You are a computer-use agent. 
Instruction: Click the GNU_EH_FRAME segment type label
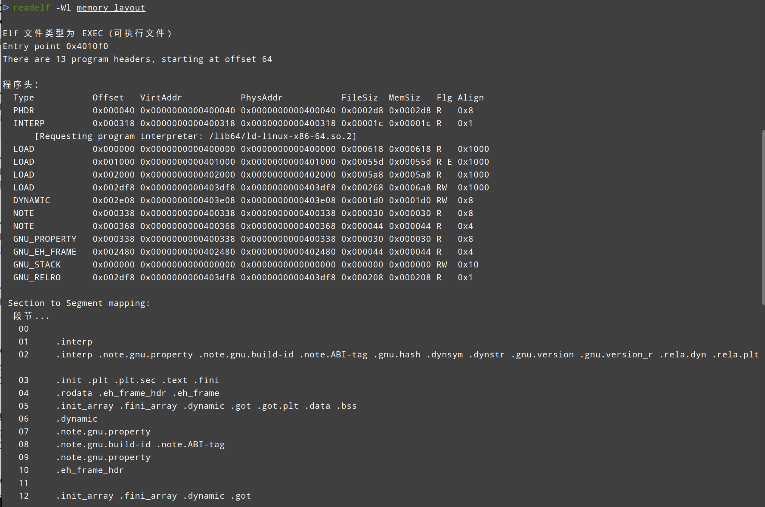[x=45, y=252]
